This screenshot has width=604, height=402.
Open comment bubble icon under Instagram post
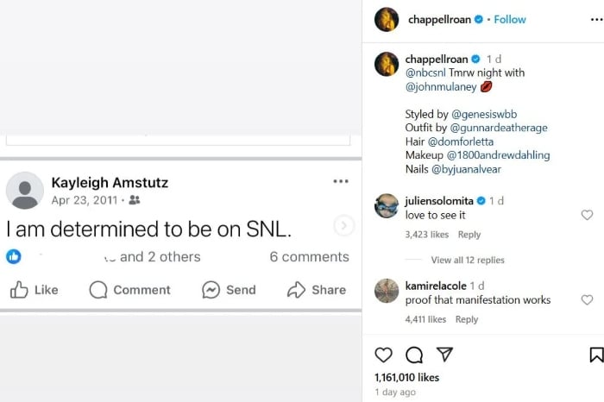coord(414,355)
